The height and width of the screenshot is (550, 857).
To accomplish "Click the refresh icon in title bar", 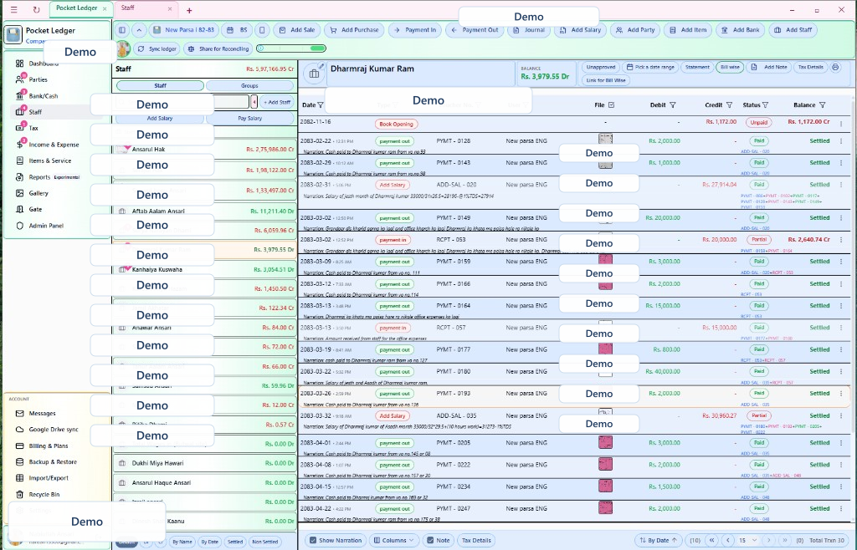I will [x=36, y=9].
